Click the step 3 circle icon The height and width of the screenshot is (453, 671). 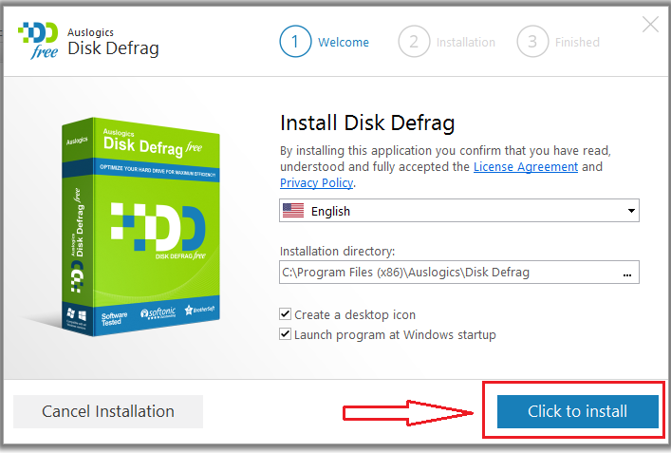click(x=532, y=42)
